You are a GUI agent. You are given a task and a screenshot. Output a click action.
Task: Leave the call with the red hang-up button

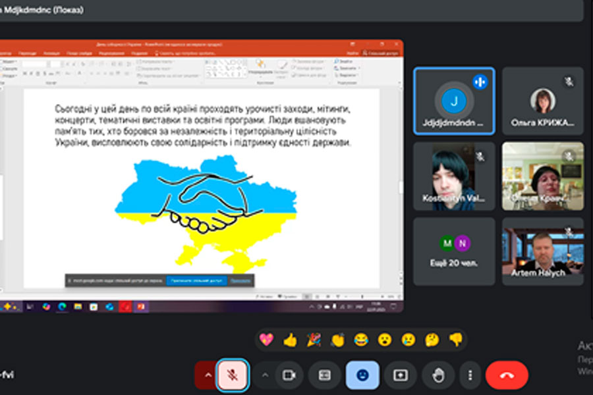pos(507,375)
